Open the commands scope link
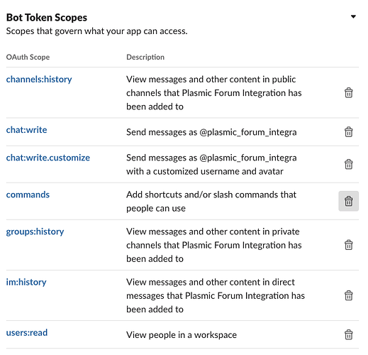 coord(28,195)
